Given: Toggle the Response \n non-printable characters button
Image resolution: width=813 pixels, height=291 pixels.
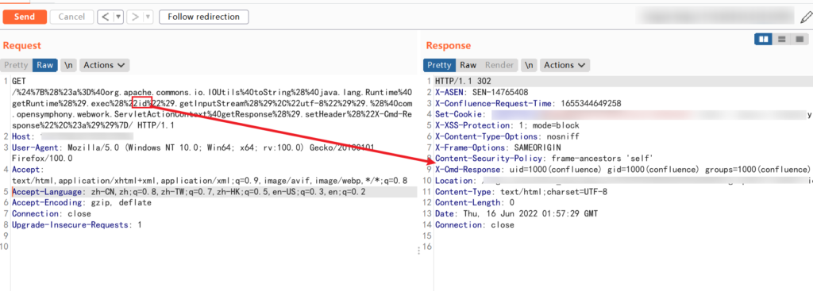Looking at the screenshot, I should 528,65.
